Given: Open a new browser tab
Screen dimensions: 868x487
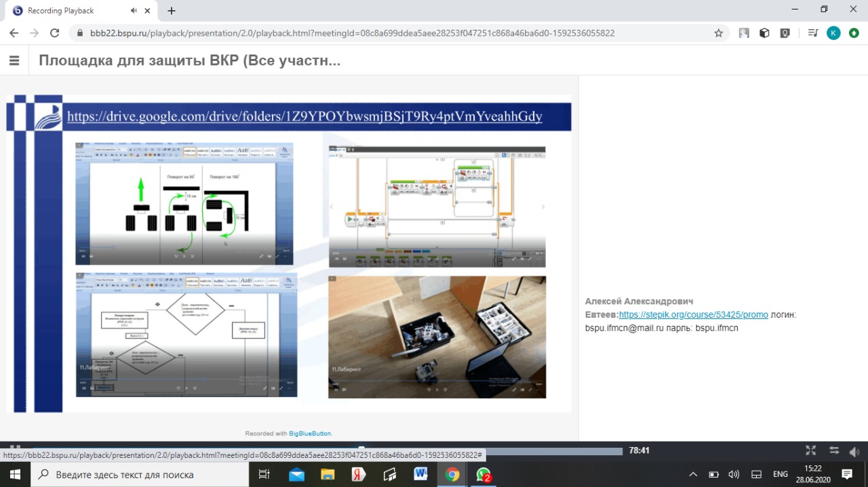Looking at the screenshot, I should pyautogui.click(x=172, y=11).
